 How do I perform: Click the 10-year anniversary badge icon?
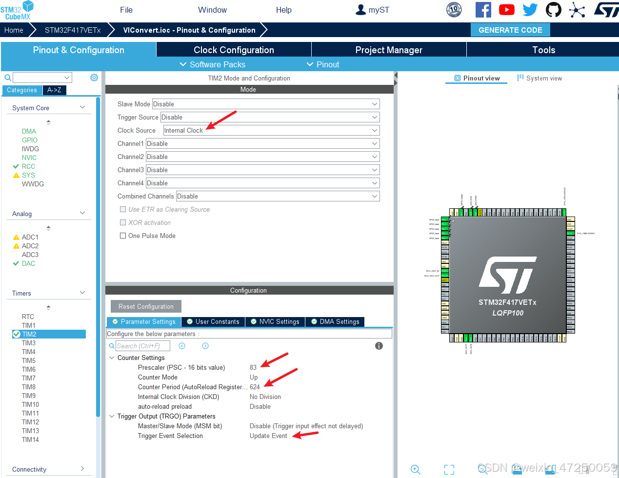[454, 10]
